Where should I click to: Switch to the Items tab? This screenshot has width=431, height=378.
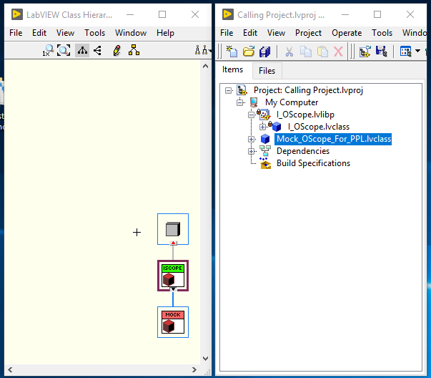232,69
